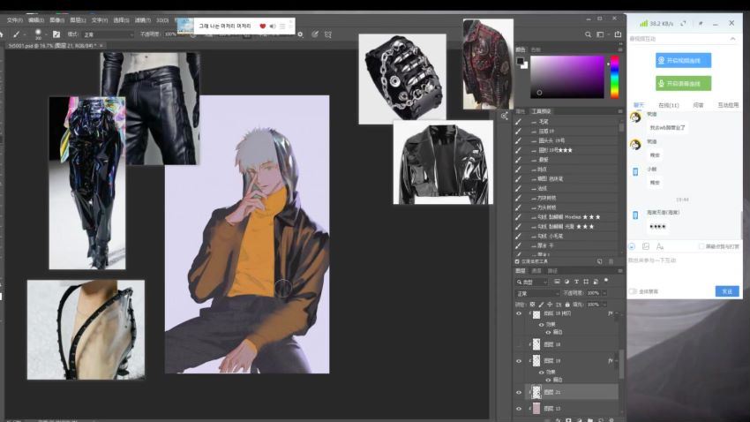
Task: Open the 编辑(E) menu
Action: pyautogui.click(x=36, y=20)
